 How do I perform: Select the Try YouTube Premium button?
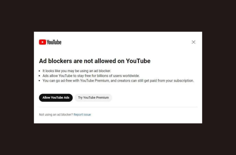pyautogui.click(x=93, y=98)
